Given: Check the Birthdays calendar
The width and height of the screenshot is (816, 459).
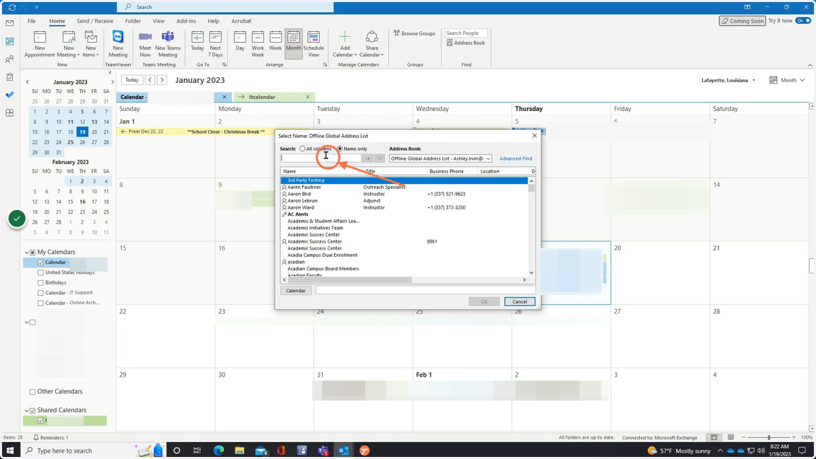Looking at the screenshot, I should click(41, 283).
